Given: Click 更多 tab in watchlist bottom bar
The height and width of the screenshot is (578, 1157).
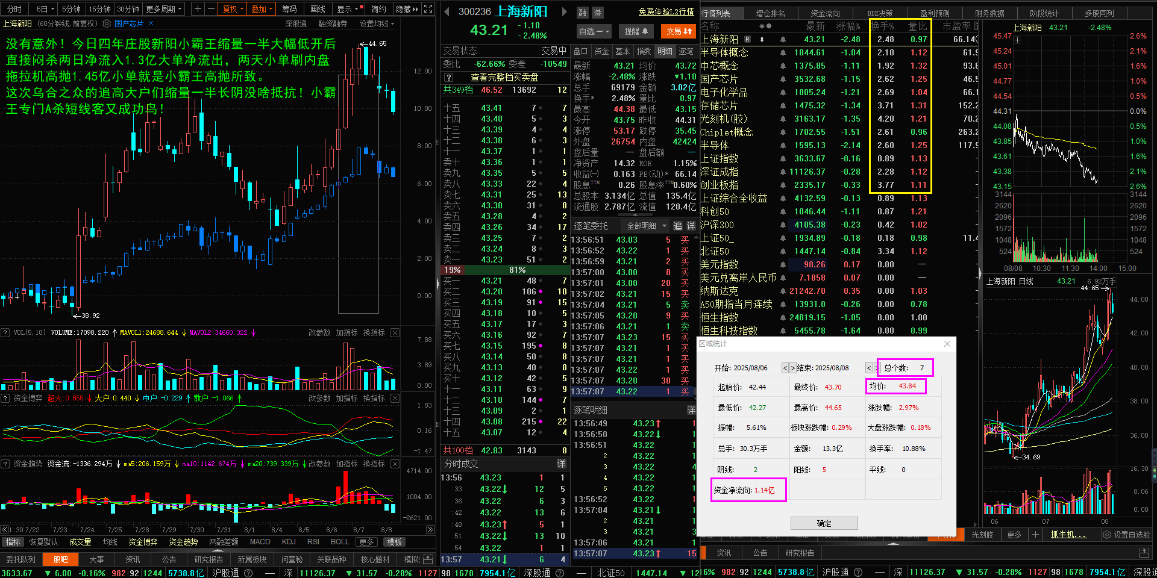Looking at the screenshot, I should click(1014, 535).
